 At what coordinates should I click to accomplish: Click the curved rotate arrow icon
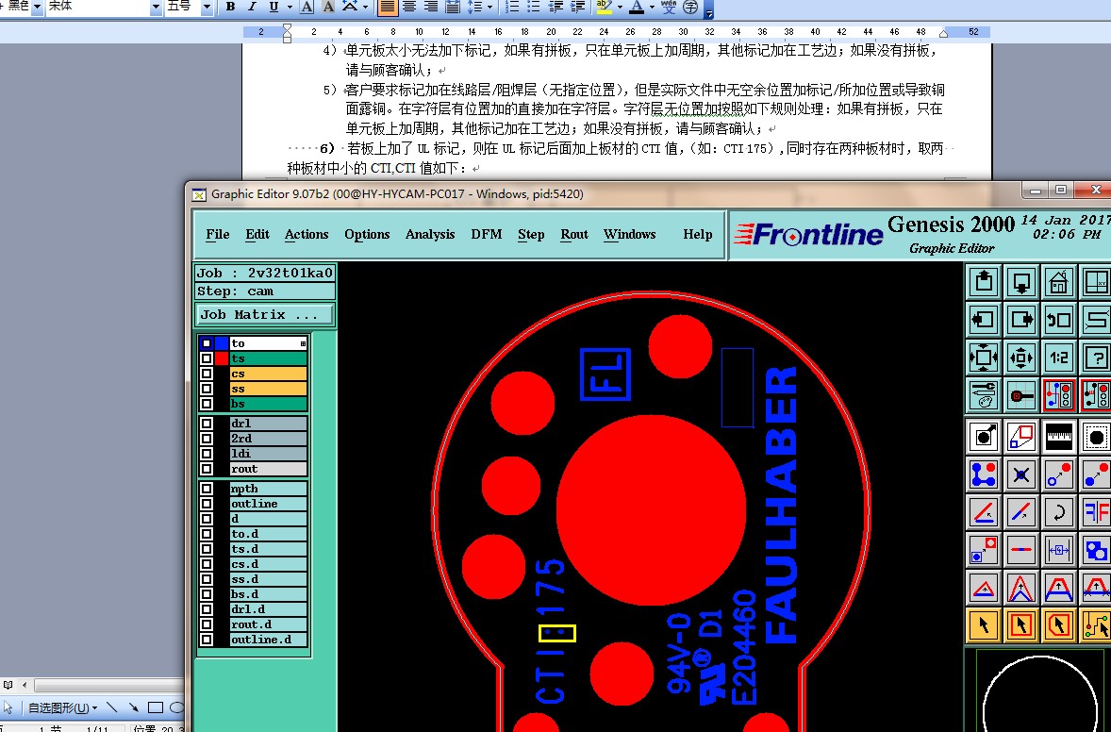[1058, 511]
